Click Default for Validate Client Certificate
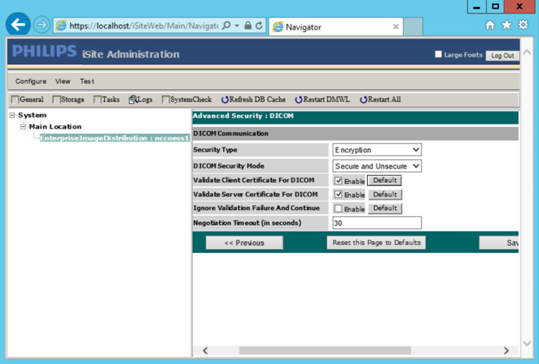 click(x=385, y=180)
